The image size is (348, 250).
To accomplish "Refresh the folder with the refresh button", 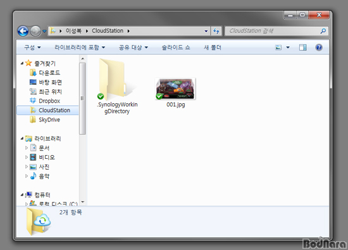I will [216, 31].
